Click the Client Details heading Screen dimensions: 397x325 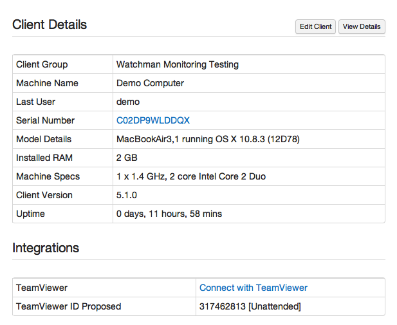(x=50, y=24)
